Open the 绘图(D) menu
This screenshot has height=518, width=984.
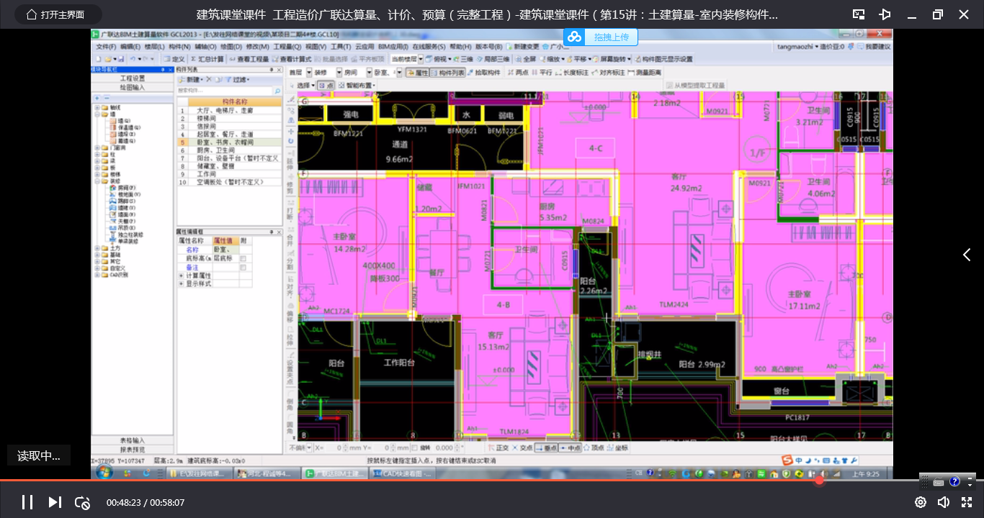pos(232,47)
